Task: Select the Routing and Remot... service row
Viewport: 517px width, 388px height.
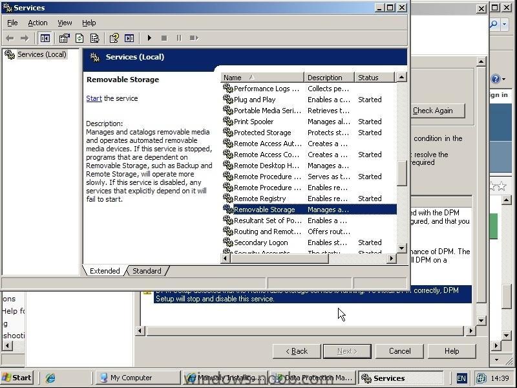Action: point(310,232)
